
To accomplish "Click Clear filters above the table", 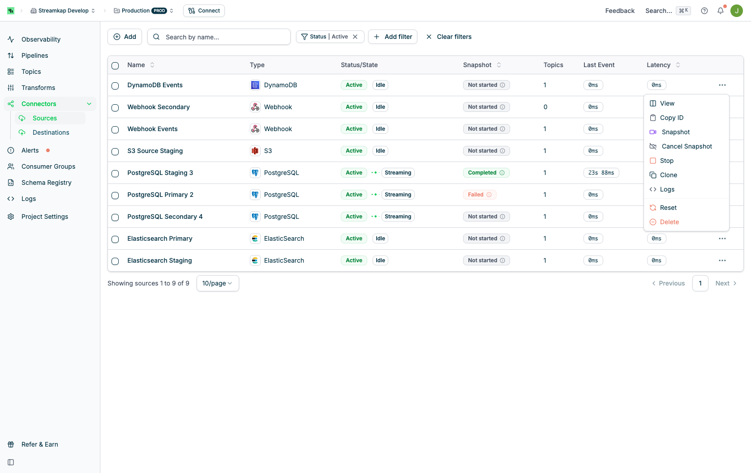I will [454, 37].
